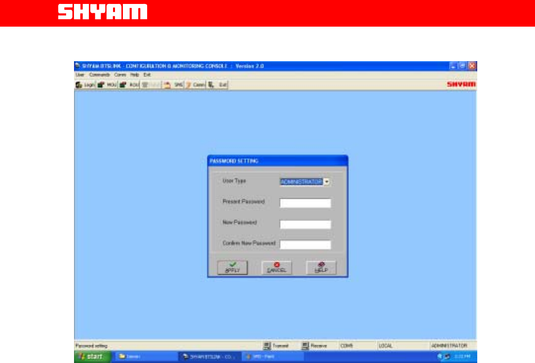
Task: Open the Help menu
Action: (134, 74)
